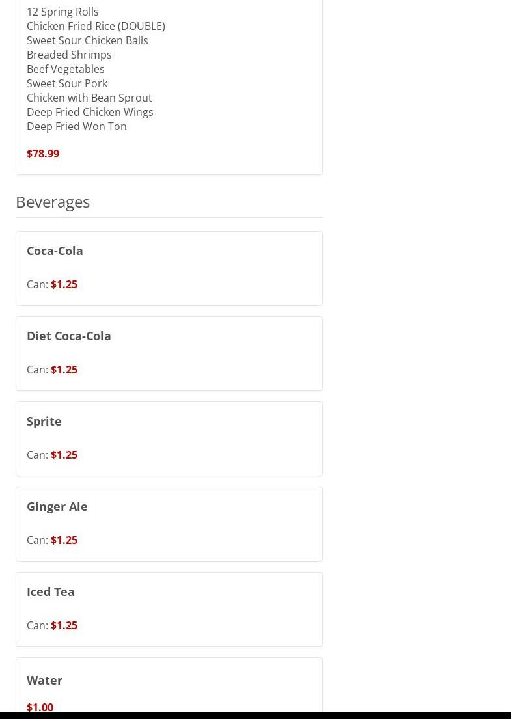Click the Water beverage item
511x719 pixels.
44,680
